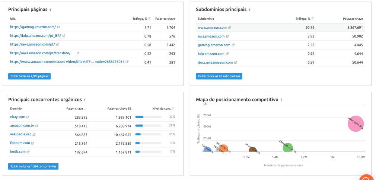Open external link icon beside aws translate URL
Screen dimensions: 376x180
tap(78, 53)
